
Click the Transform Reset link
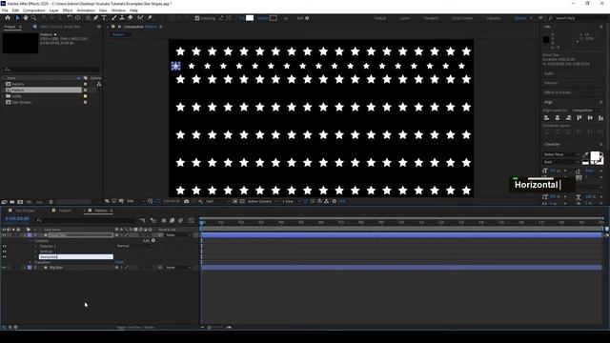(x=119, y=262)
